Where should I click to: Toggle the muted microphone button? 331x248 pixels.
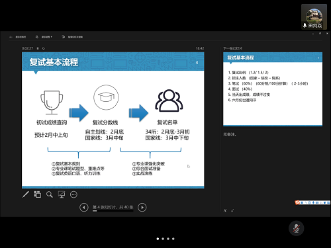296,228
